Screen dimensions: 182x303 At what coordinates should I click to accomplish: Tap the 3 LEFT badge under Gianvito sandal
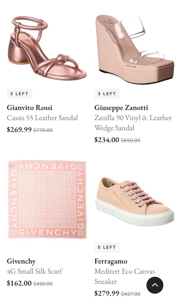tap(19, 94)
